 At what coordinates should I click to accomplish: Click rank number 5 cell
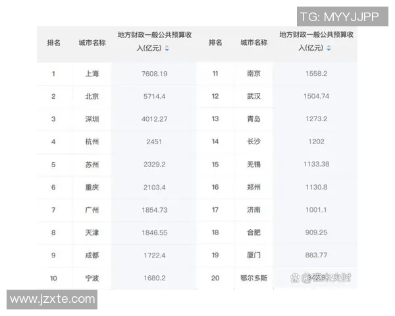coord(53,165)
